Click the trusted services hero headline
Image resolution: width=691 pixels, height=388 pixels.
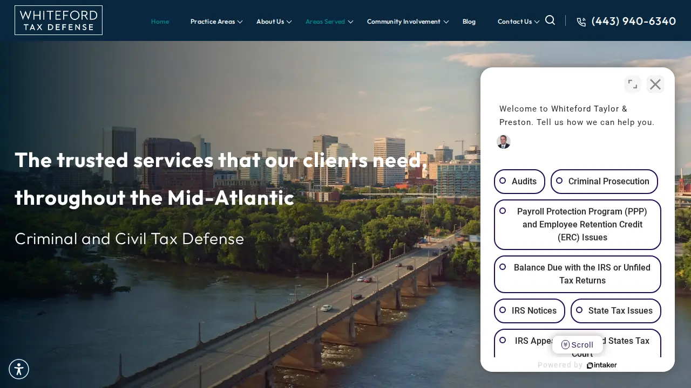221,179
